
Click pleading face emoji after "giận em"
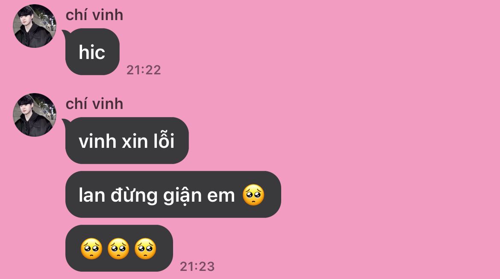click(253, 195)
